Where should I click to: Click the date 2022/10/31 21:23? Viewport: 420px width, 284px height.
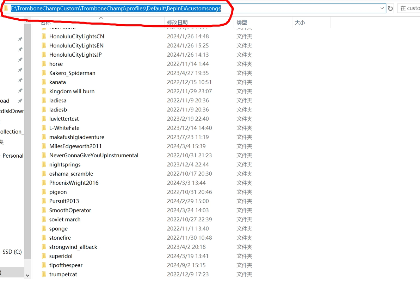coord(189,155)
